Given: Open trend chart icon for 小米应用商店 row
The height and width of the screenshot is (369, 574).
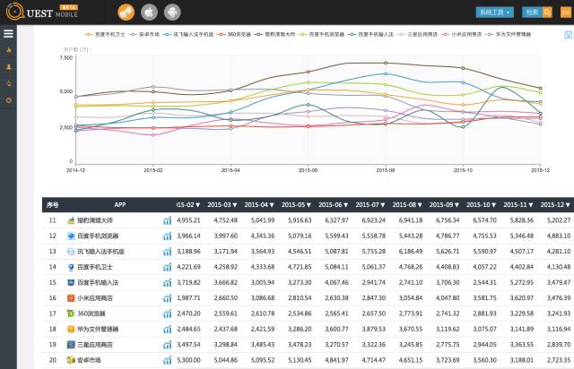Looking at the screenshot, I should [168, 298].
